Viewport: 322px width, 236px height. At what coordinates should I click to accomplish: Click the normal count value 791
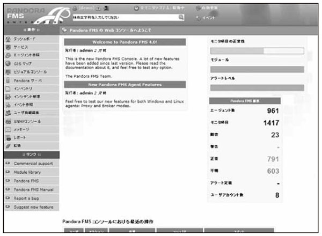click(273, 159)
